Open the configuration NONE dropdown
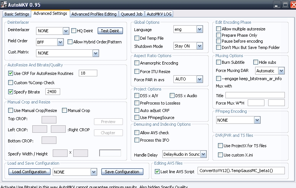 click(x=94, y=172)
